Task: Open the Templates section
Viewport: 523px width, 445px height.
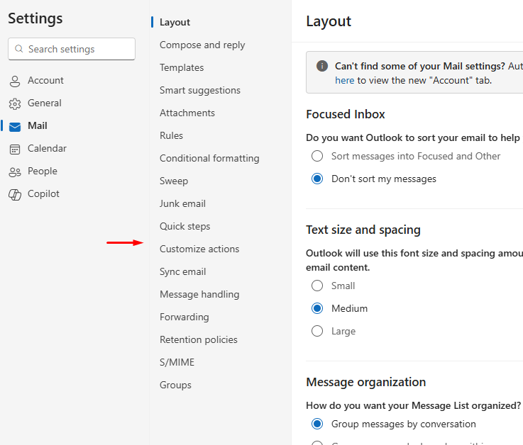Action: 182,67
